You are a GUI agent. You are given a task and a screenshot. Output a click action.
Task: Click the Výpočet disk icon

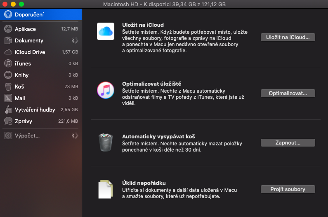coord(8,135)
